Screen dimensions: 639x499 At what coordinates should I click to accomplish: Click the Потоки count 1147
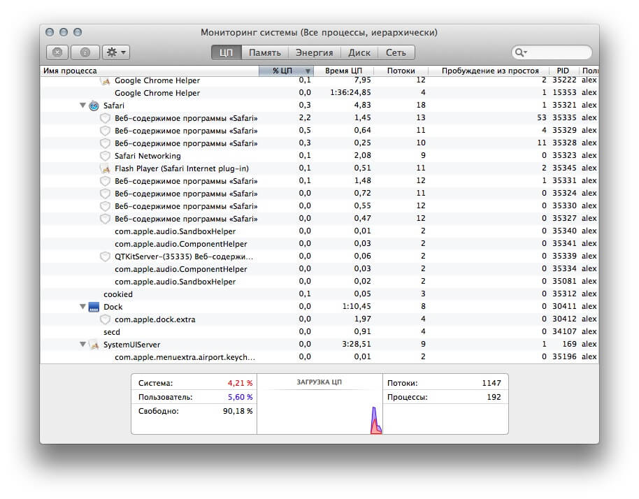[x=491, y=383]
